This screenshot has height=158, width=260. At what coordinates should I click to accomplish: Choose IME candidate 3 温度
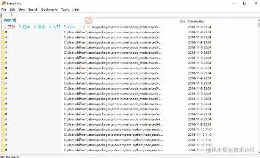click(x=39, y=26)
